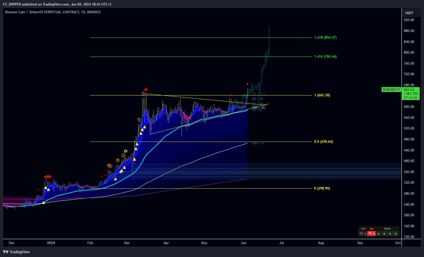This screenshot has width=424, height=257.
Task: Click the 50 / 15m moving average label
Action: point(259,94)
